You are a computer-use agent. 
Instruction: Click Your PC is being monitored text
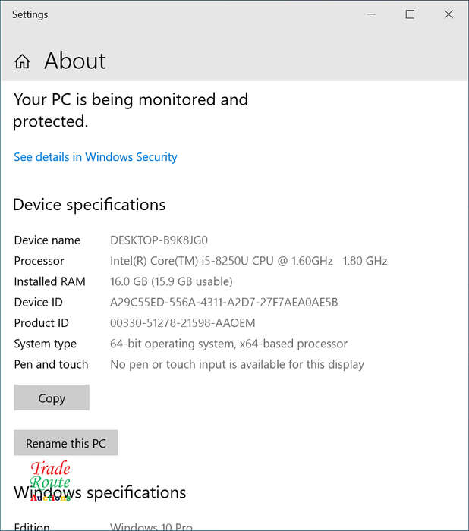[x=131, y=111]
